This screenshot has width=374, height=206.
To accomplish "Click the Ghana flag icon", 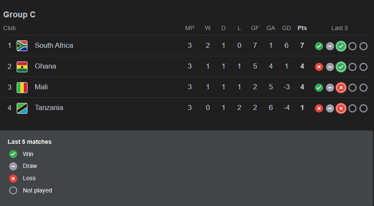I will pyautogui.click(x=22, y=66).
